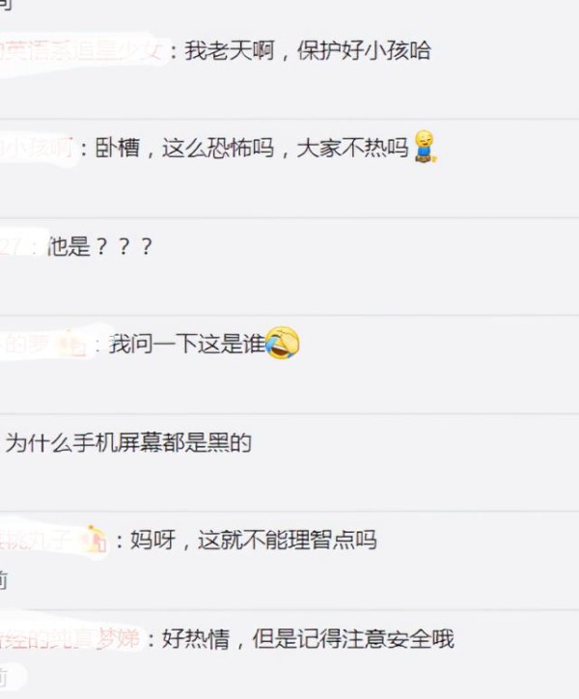
Task: Select comment 妈呀，这就不能理智点吗
Action: pos(253,541)
